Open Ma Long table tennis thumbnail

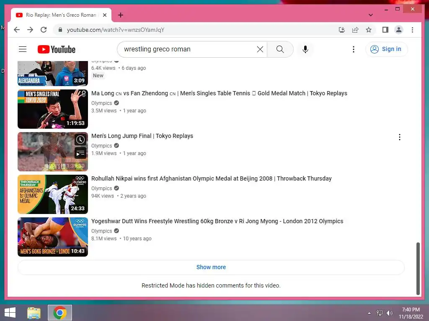pos(52,109)
